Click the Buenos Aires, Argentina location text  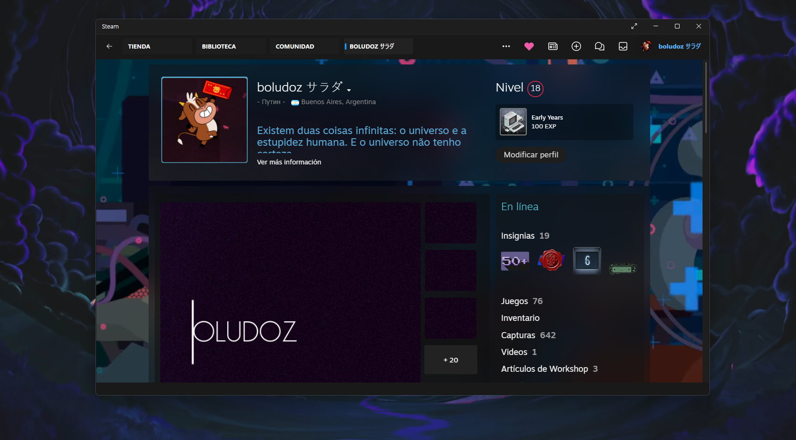click(338, 102)
